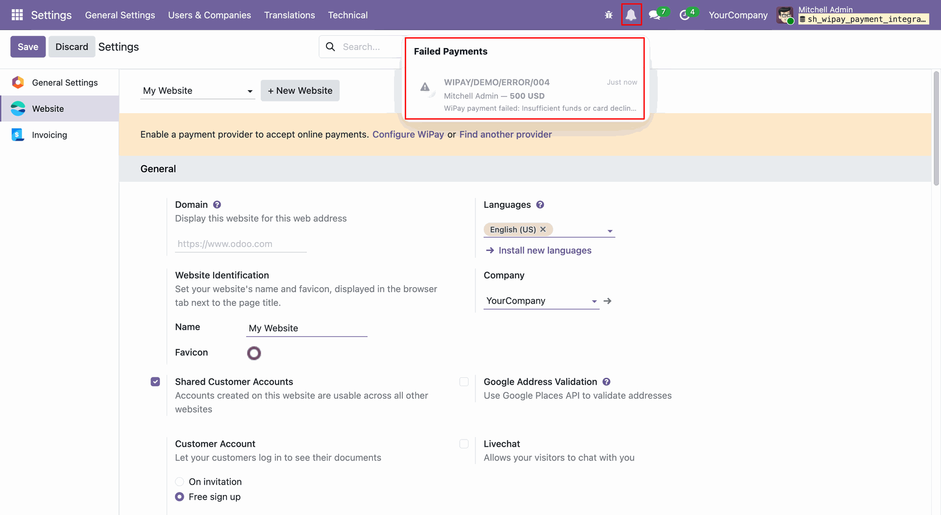Expand the Languages dropdown arrow
Viewport: 941px width, 515px height.
click(x=610, y=231)
